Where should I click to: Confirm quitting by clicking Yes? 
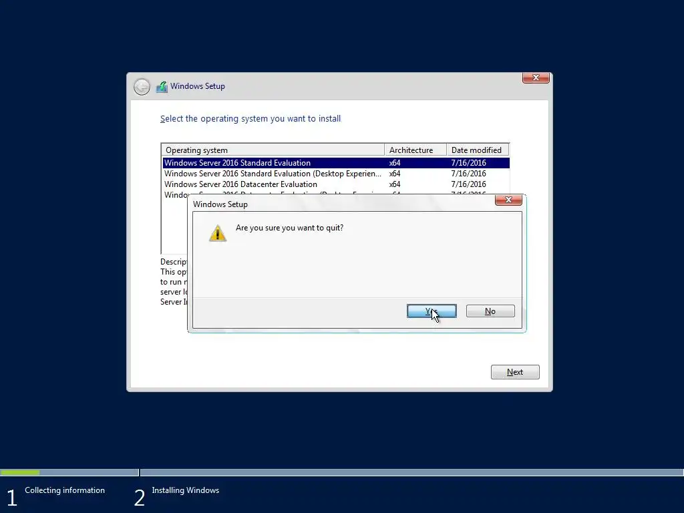pos(432,311)
